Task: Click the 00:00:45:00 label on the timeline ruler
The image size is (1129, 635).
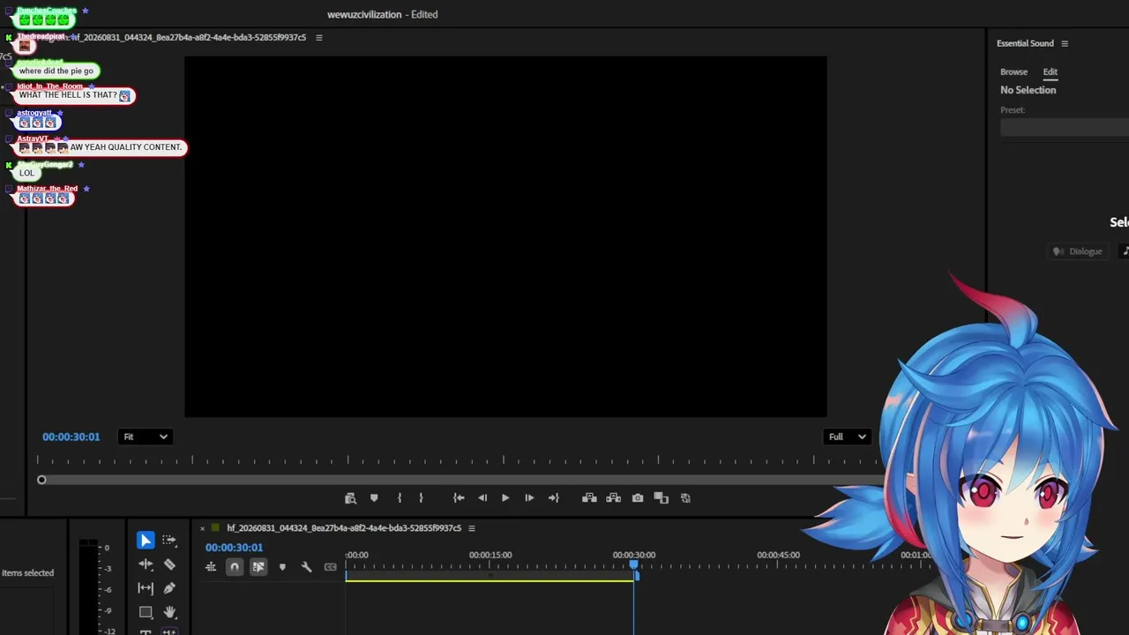Action: click(x=778, y=555)
